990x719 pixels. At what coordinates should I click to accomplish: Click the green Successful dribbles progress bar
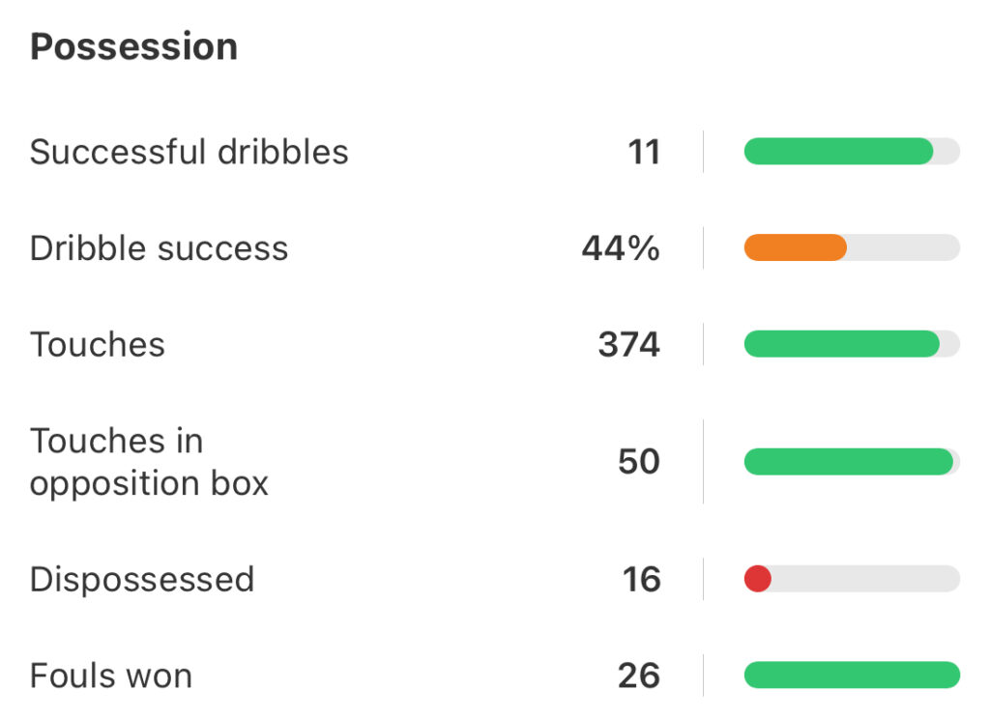click(838, 152)
